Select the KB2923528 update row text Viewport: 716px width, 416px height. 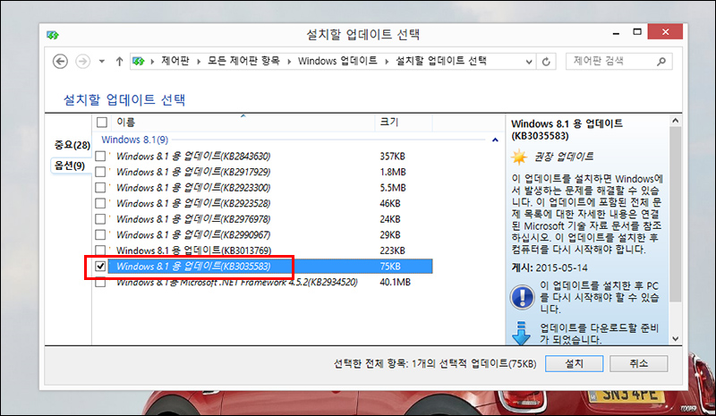pos(193,203)
